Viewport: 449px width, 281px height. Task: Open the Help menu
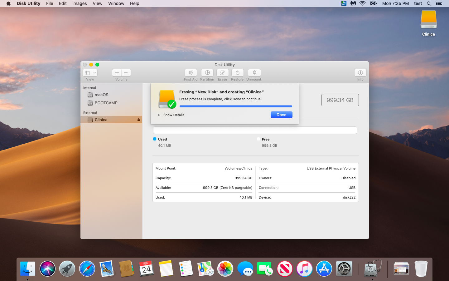[135, 3]
